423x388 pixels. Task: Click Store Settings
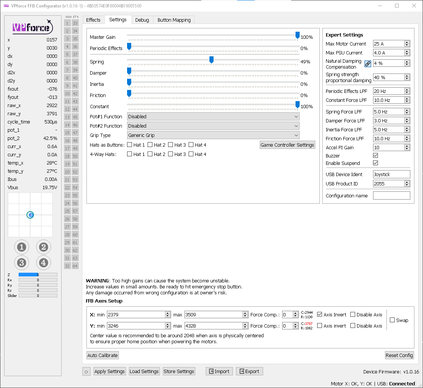point(179,371)
